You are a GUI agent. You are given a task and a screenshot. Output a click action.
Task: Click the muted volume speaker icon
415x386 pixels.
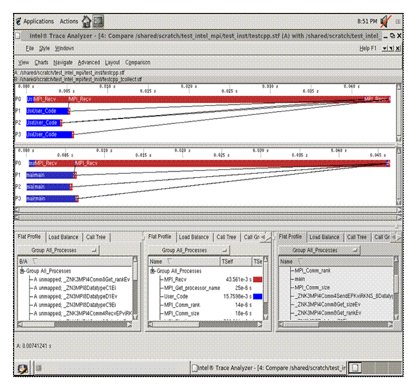tap(385, 21)
